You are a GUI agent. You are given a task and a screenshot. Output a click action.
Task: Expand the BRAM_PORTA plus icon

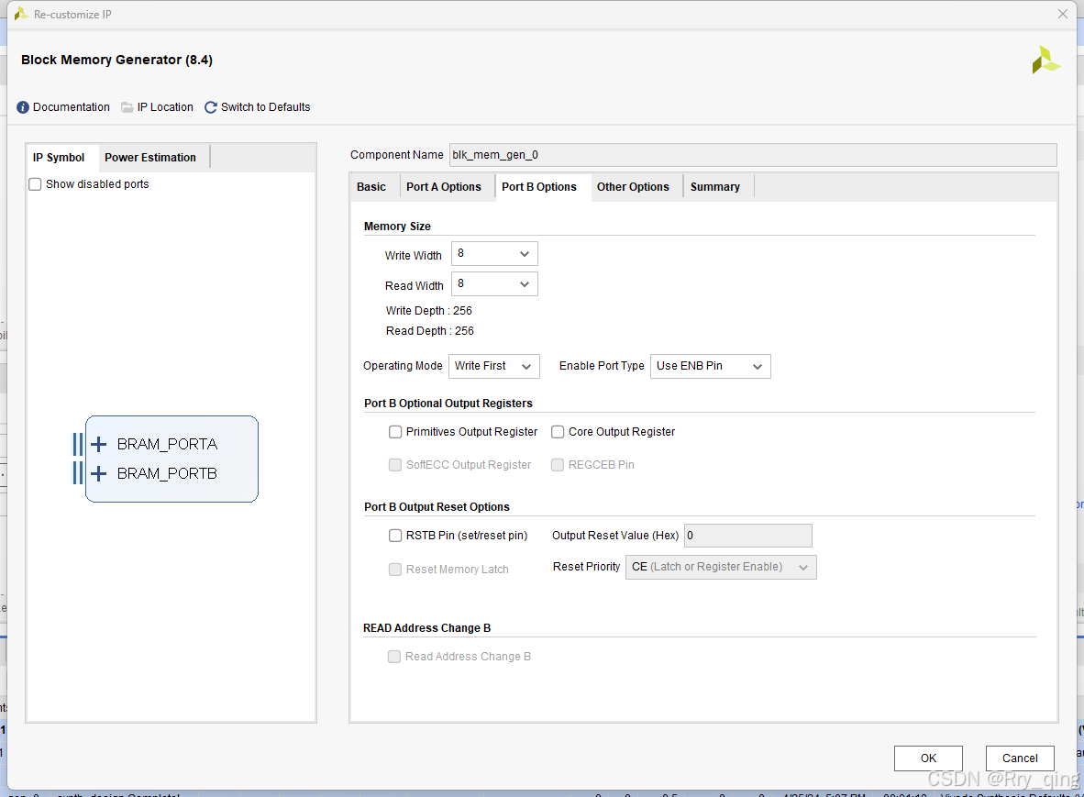(99, 444)
